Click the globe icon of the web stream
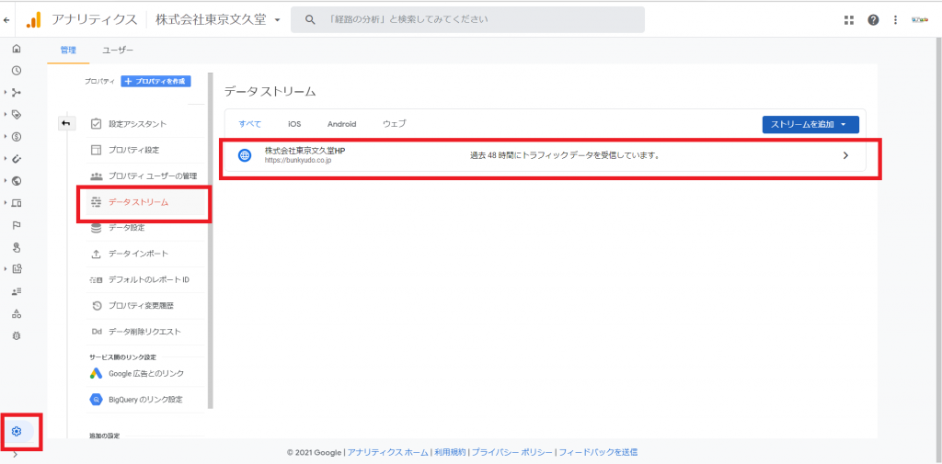Viewport: 942px width, 464px height. pos(245,155)
